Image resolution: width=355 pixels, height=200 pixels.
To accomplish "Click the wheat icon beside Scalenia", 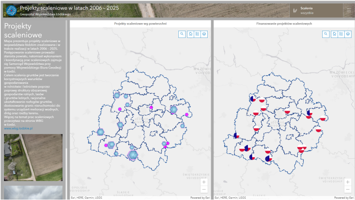I will [295, 10].
